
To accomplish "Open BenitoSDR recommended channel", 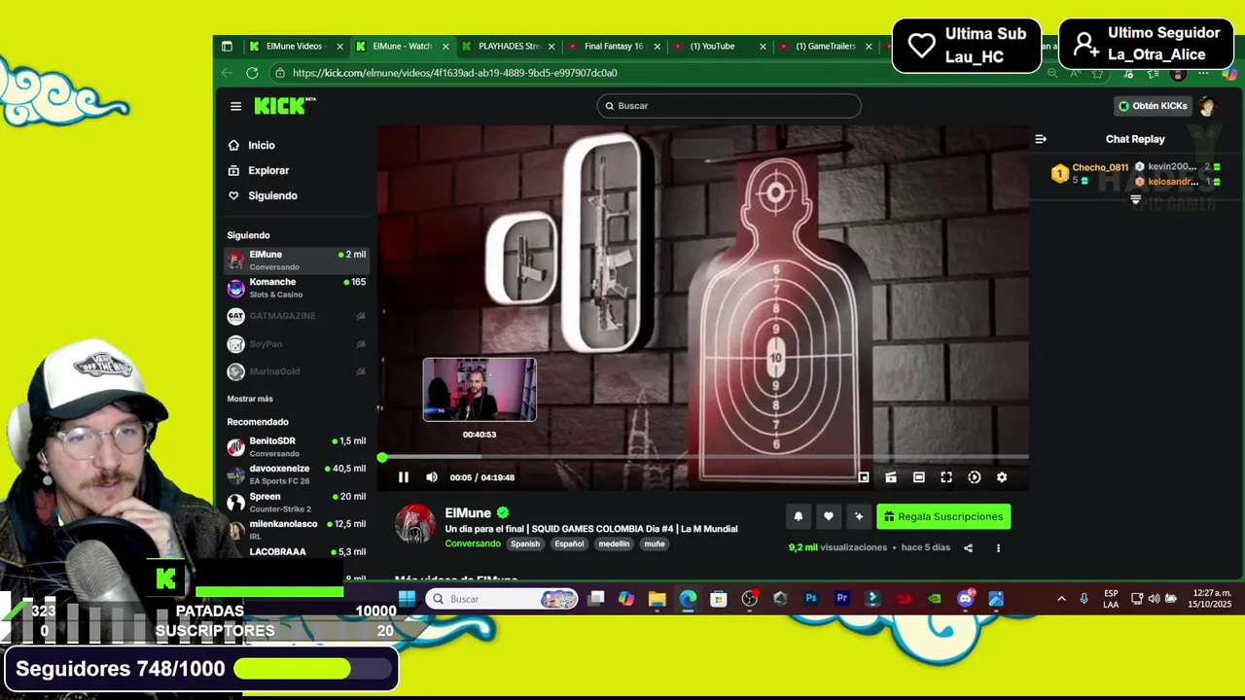I will tap(297, 447).
